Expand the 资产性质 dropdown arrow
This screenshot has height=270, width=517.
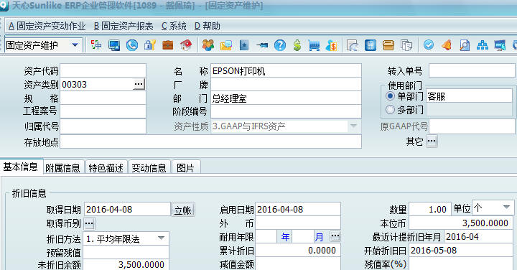click(x=353, y=126)
